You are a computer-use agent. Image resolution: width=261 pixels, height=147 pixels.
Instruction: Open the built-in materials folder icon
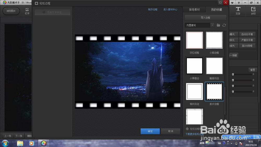[x=218, y=25]
